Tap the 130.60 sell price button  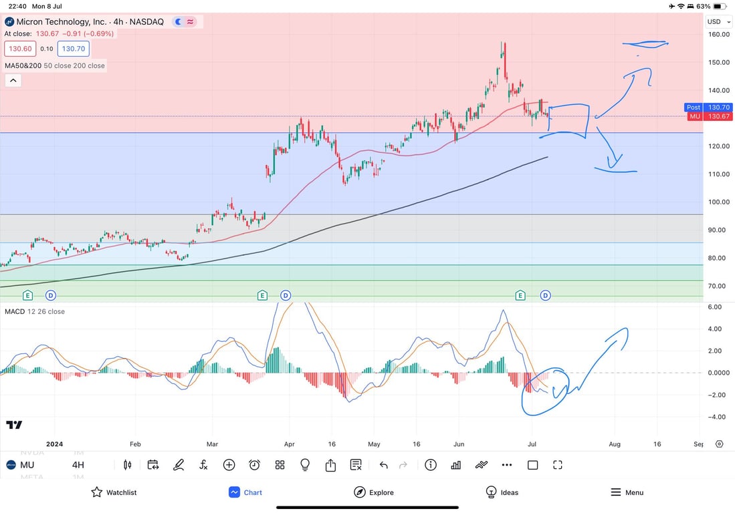[20, 49]
